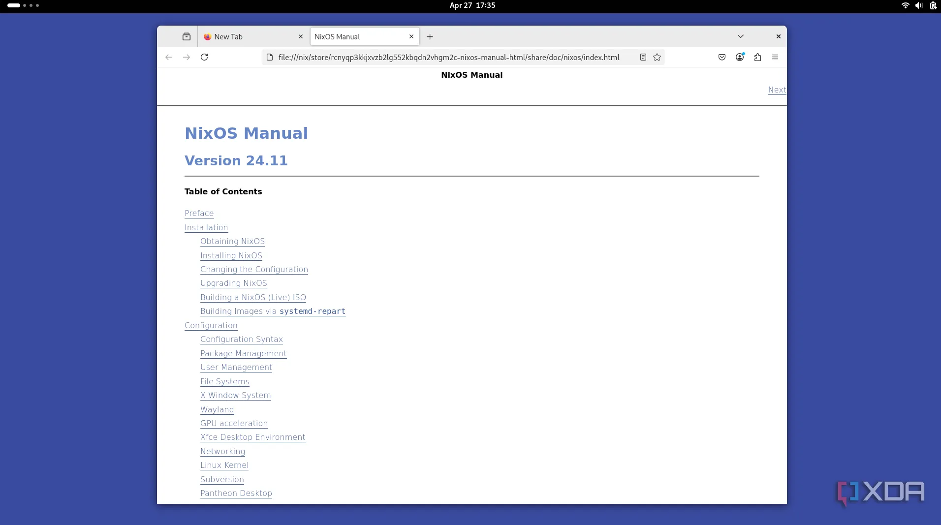The width and height of the screenshot is (941, 525).
Task: Click the Firefox View icon in tab bar
Action: [x=187, y=36]
